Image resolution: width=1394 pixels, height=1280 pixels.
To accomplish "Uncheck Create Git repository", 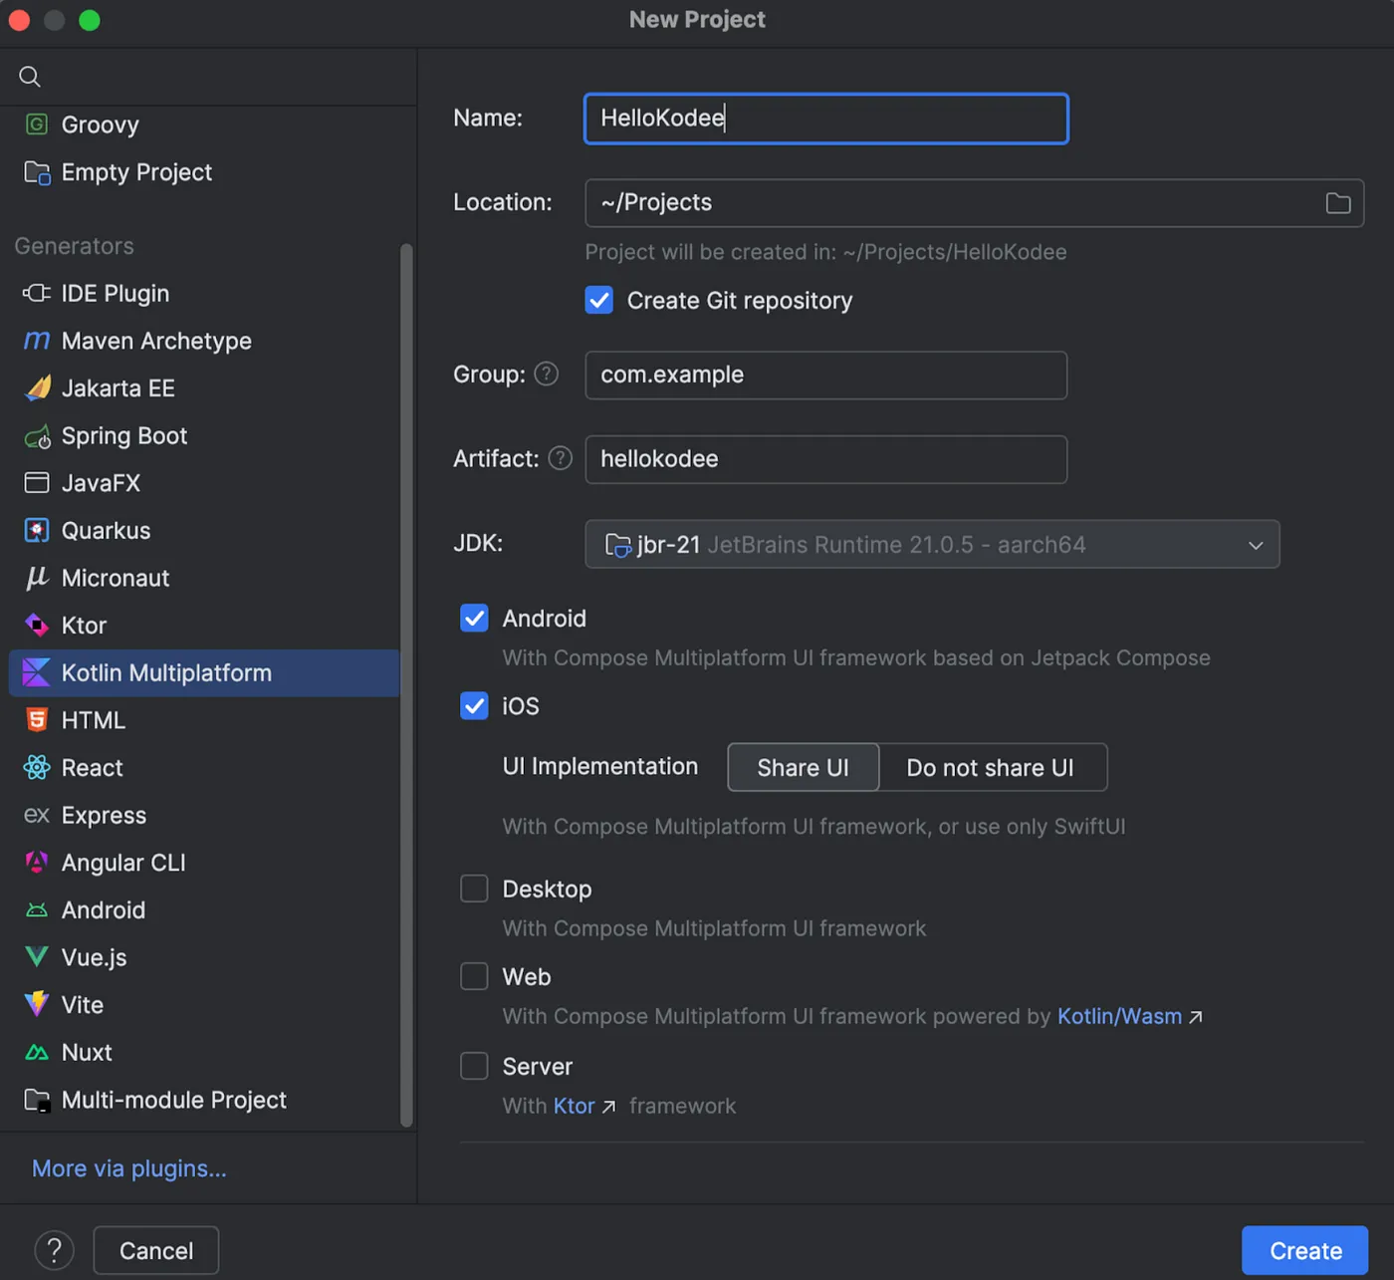I will click(x=598, y=300).
